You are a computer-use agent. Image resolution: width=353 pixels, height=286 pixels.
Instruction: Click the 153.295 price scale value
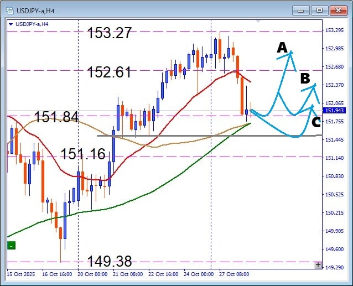335,30
